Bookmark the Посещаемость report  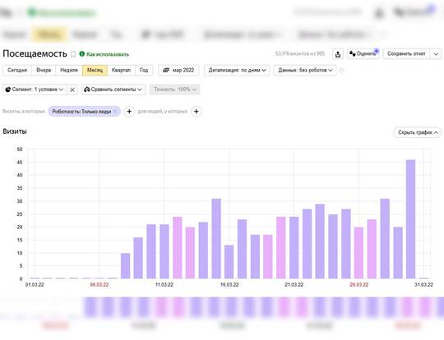(73, 54)
